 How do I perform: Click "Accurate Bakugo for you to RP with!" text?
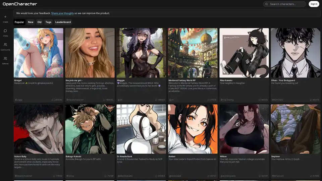[83, 159]
